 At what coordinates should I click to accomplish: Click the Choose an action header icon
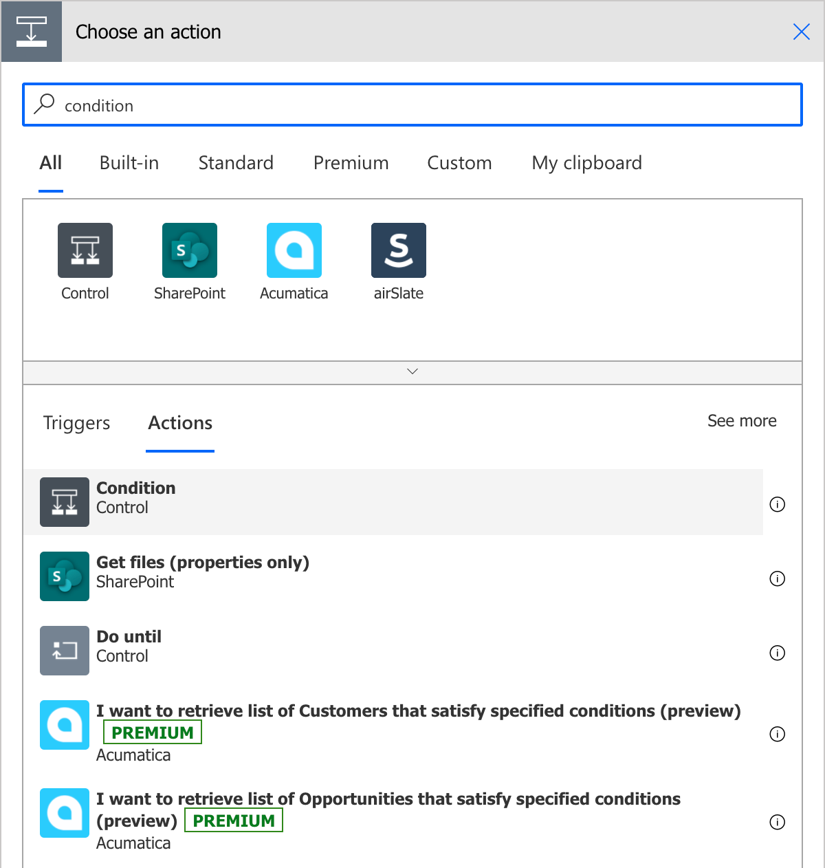coord(32,32)
